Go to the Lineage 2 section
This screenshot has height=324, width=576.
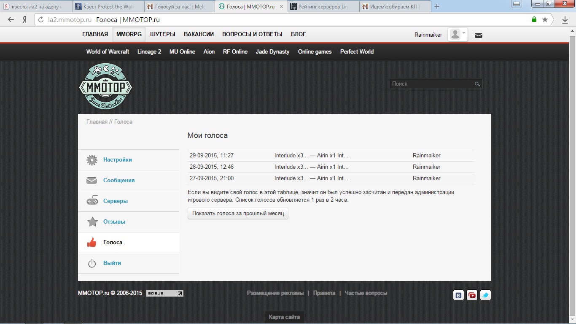tap(149, 51)
